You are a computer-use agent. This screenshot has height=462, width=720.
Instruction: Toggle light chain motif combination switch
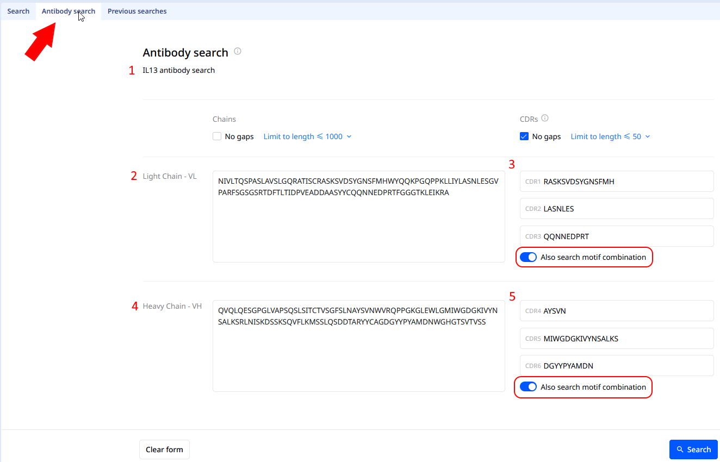point(528,257)
